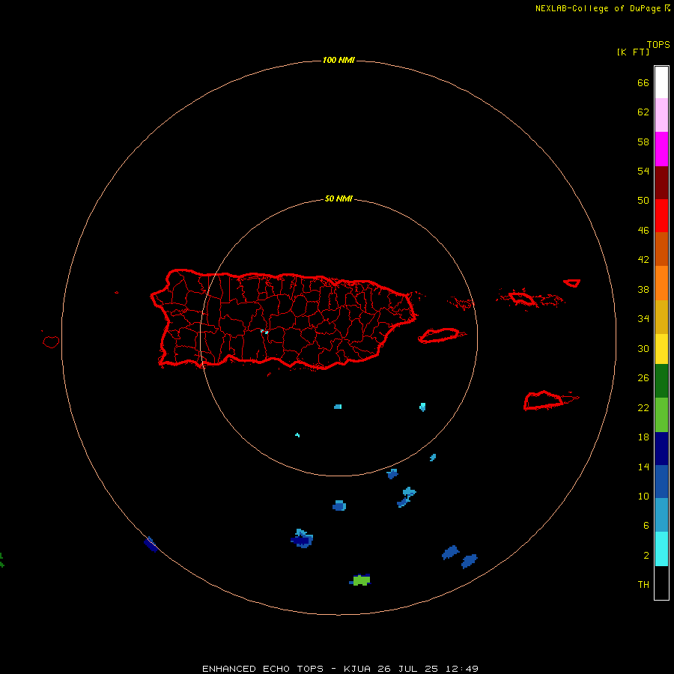Viewport: 674px width, 674px height.
Task: Click the light pink 62 kft legend swatch
Action: pyautogui.click(x=661, y=115)
